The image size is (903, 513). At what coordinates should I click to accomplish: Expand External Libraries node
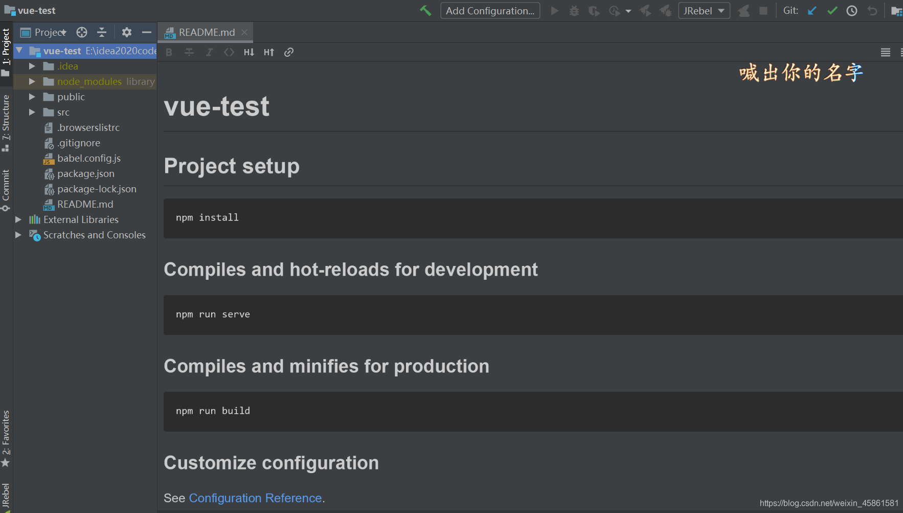point(18,219)
